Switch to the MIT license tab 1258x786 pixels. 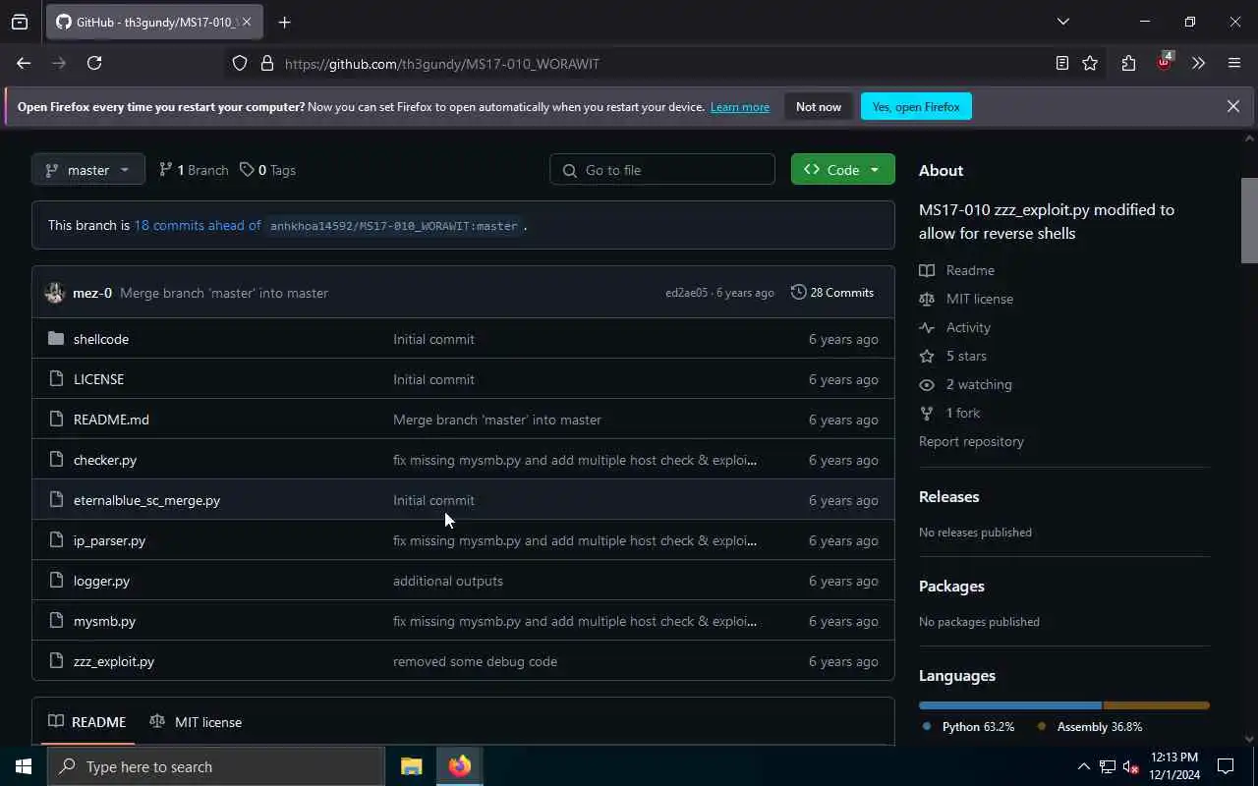196,722
